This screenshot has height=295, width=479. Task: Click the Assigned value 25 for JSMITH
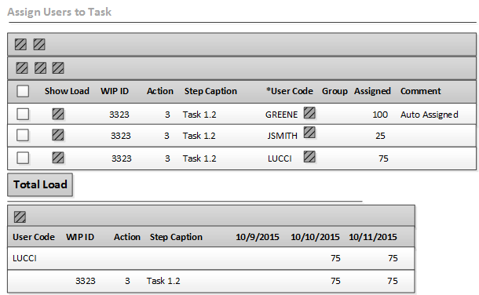pyautogui.click(x=380, y=136)
